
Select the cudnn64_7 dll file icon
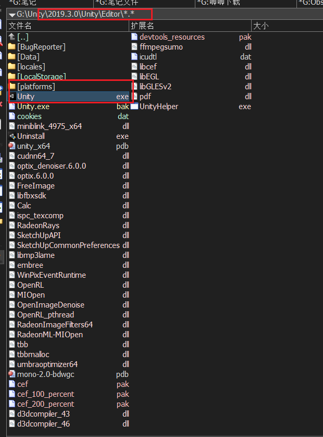coord(12,156)
